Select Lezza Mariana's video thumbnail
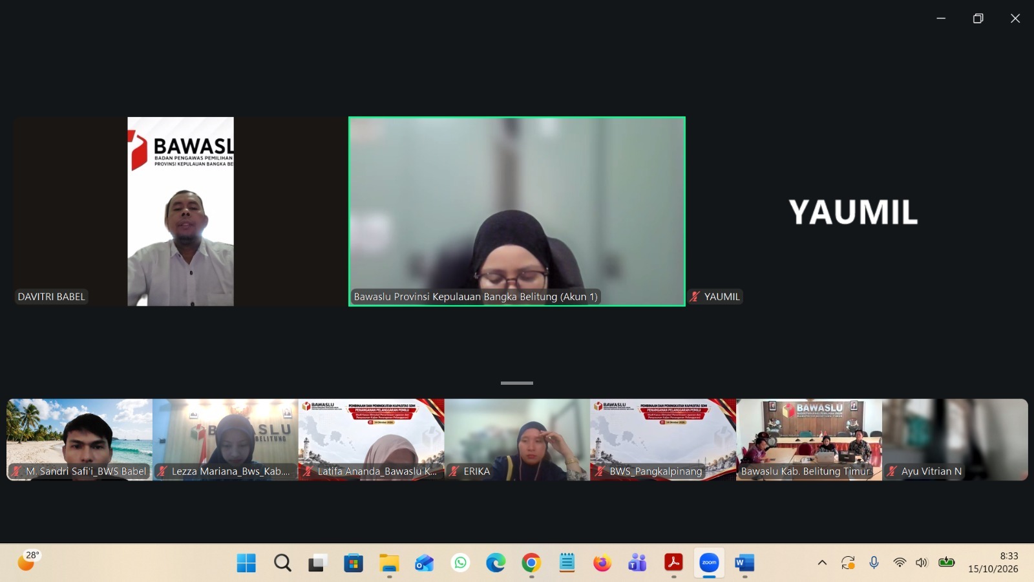 (226, 440)
